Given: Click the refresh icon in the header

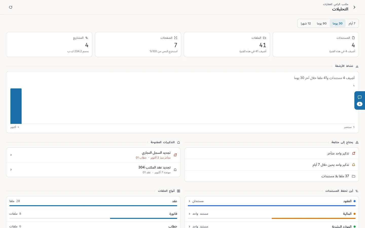Looking at the screenshot, I should pyautogui.click(x=11, y=7).
